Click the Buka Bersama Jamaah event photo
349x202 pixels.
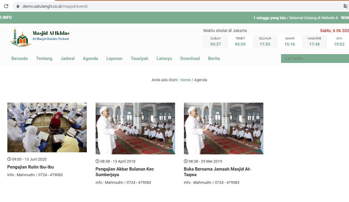pyautogui.click(x=223, y=128)
